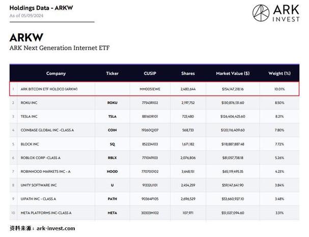Click the Company column header

pyautogui.click(x=56, y=73)
